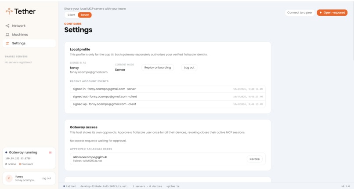The height and width of the screenshot is (189, 354).
Task: Click No access requests waiting for approval text
Action: pos(98,141)
